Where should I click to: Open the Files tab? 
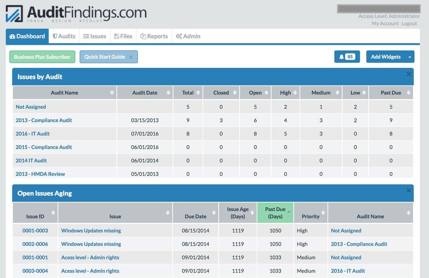click(123, 36)
